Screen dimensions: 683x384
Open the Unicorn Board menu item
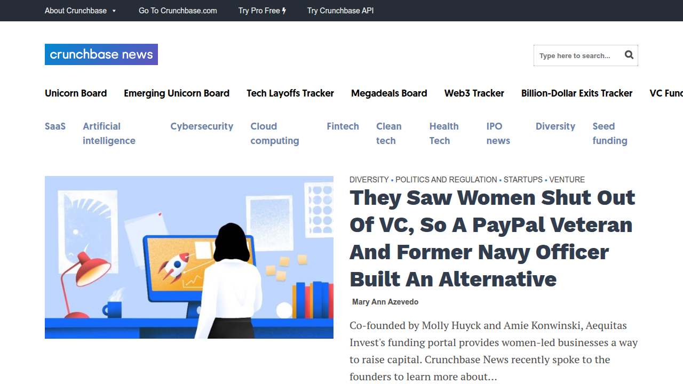click(76, 93)
